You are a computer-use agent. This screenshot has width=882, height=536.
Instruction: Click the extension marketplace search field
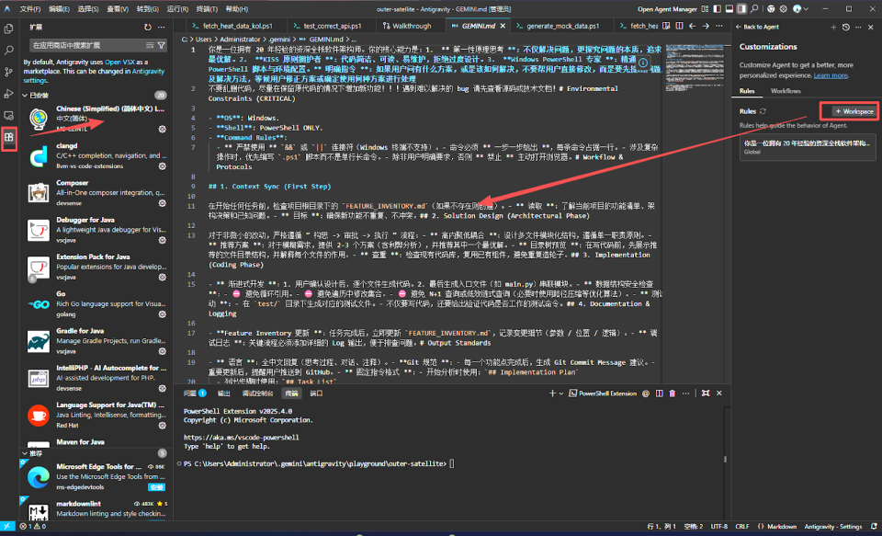[x=87, y=45]
